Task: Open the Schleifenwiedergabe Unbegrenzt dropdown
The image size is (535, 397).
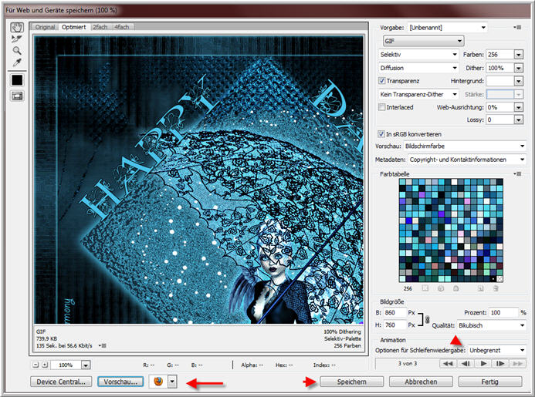Action: click(x=497, y=350)
